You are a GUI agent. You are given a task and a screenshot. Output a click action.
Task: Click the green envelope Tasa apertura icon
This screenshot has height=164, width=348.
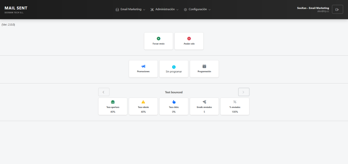pyautogui.click(x=113, y=102)
